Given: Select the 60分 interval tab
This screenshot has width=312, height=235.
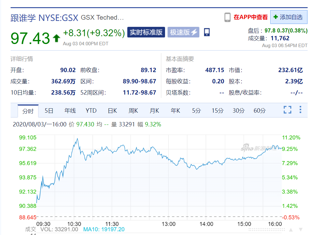Looking at the screenshot, I should tap(260, 110).
